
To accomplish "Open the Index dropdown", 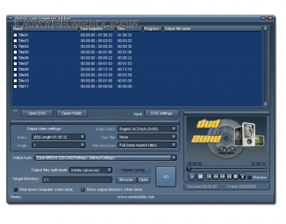I will pos(82,137).
